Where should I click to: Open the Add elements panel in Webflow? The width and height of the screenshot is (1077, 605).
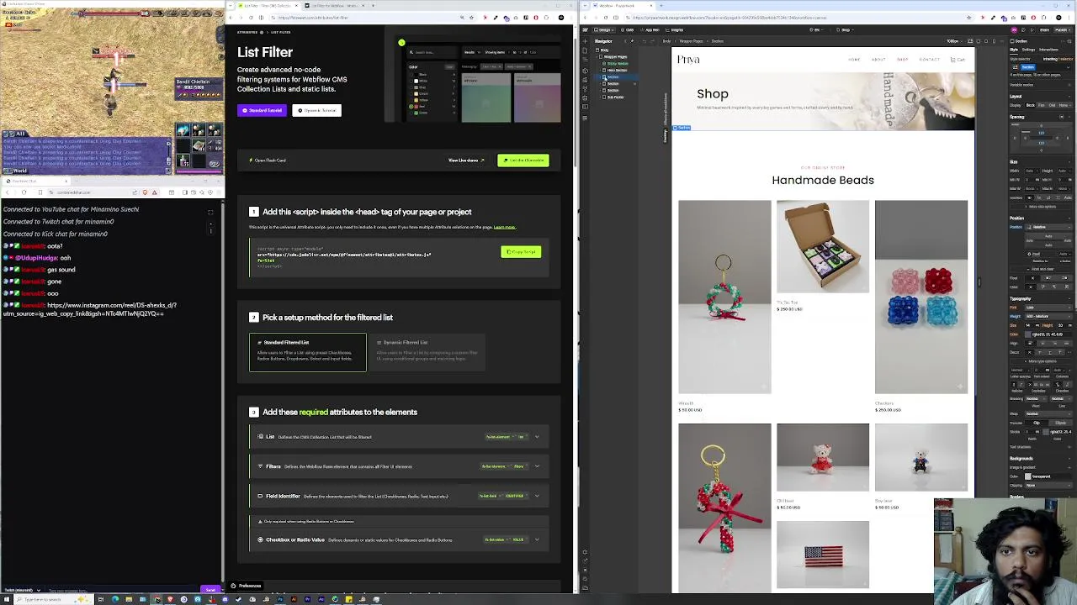[586, 41]
